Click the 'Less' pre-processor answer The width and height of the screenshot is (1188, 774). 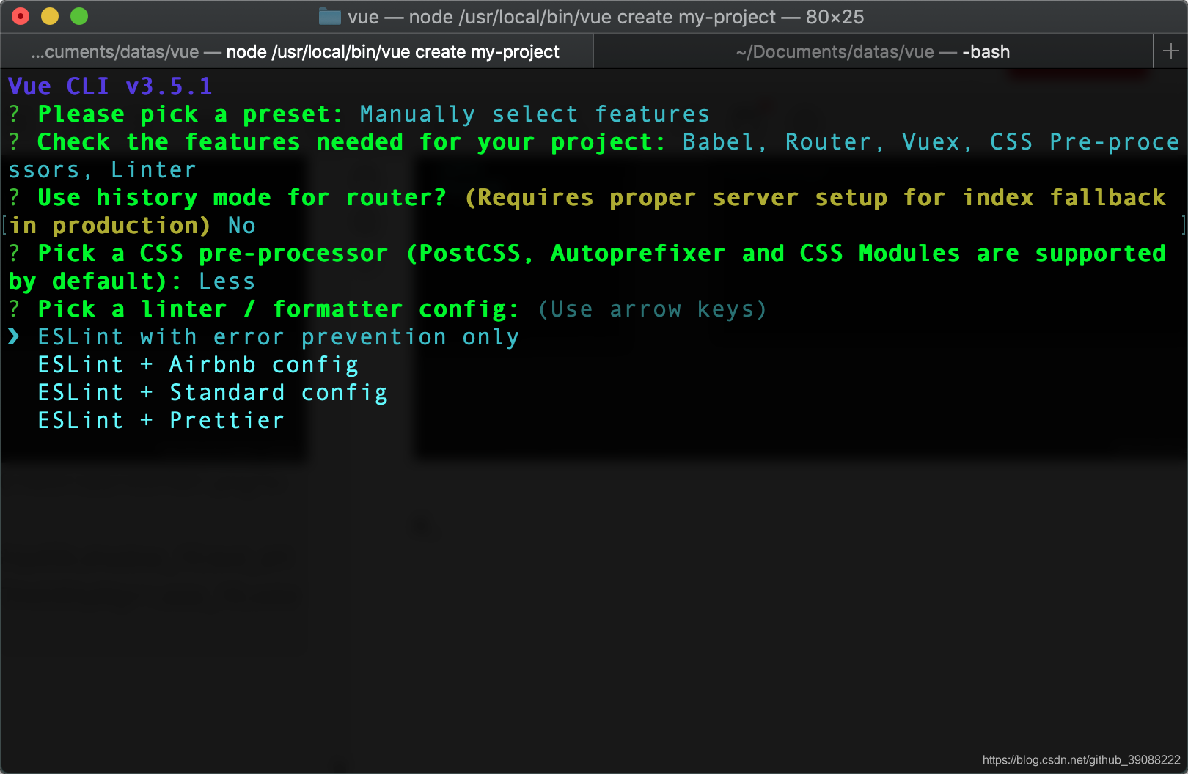pos(227,281)
